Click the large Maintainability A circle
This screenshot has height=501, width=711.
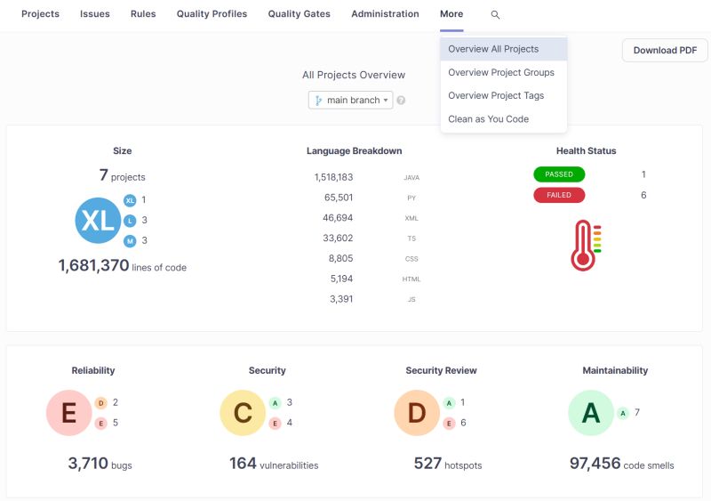(591, 413)
